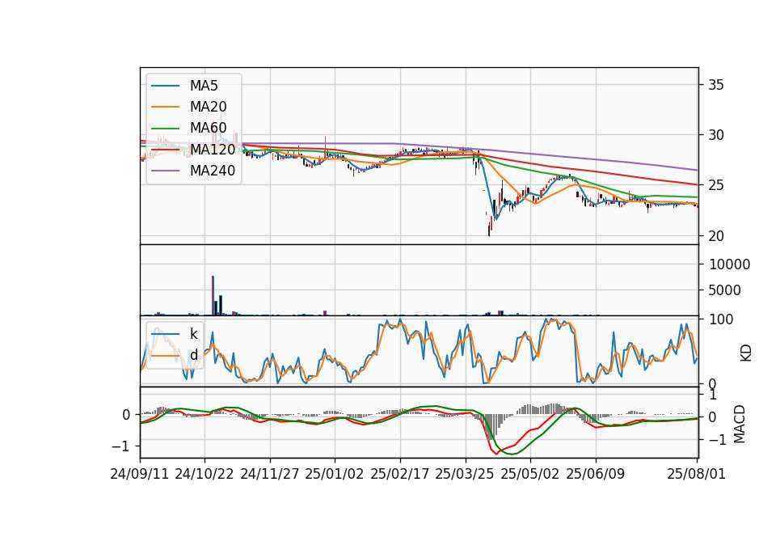The width and height of the screenshot is (776, 558).
Task: Click the 25/06/09 date label
Action: (596, 474)
